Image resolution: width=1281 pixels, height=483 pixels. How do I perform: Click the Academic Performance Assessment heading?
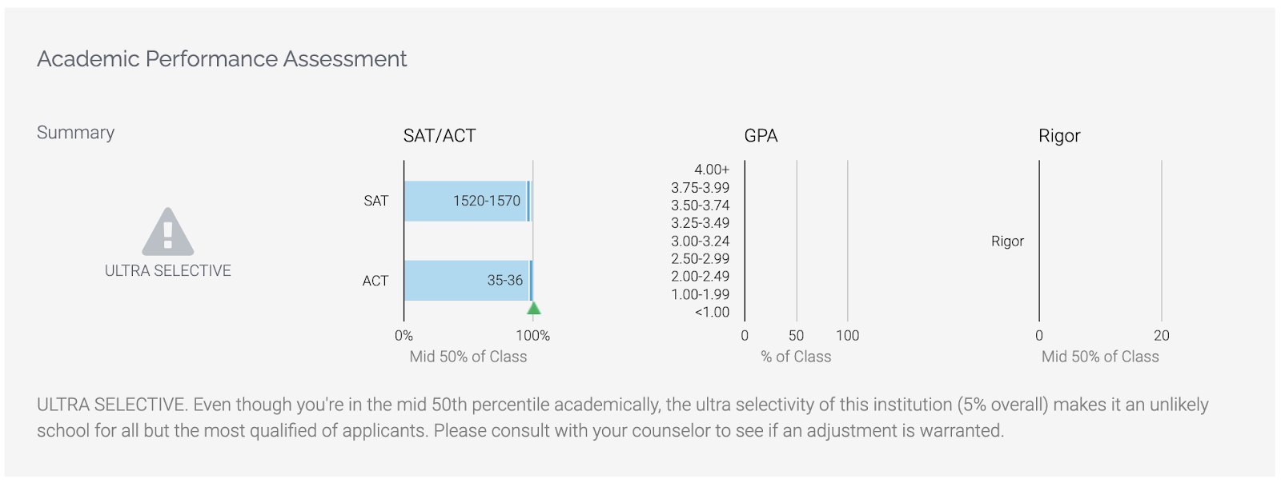222,59
